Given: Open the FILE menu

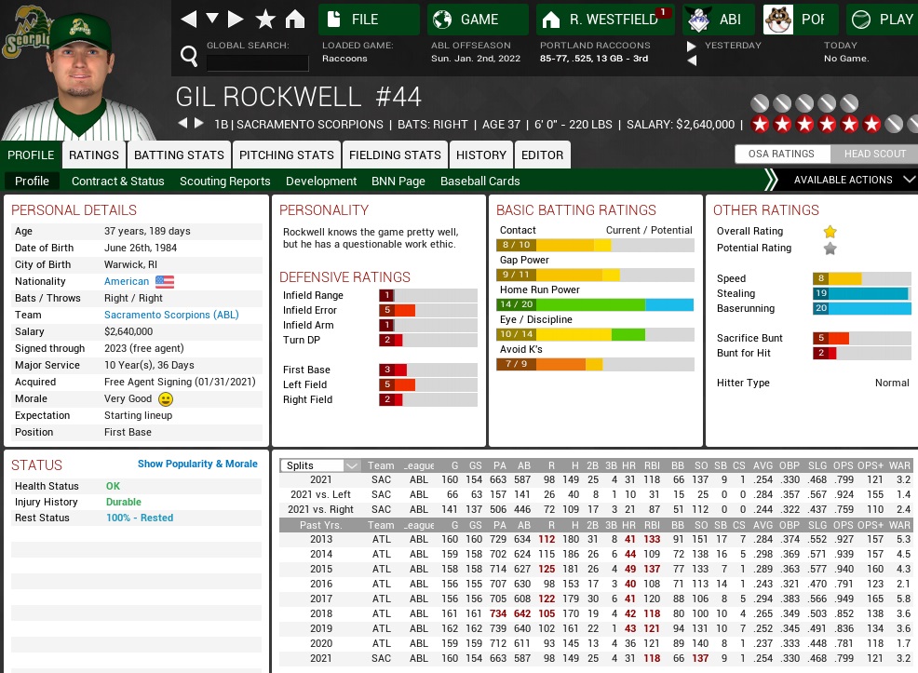Looking at the screenshot, I should (x=369, y=20).
